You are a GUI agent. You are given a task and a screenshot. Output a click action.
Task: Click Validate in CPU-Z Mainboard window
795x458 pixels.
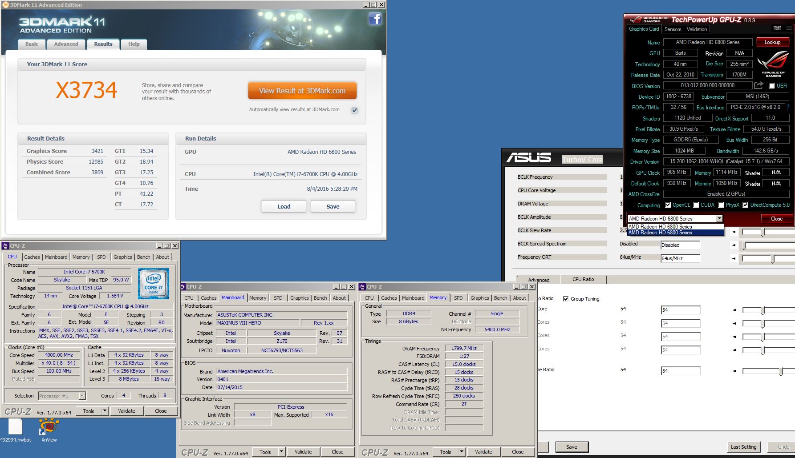click(303, 452)
